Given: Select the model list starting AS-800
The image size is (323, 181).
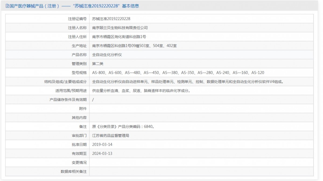Looking at the screenshot, I should tap(178, 73).
